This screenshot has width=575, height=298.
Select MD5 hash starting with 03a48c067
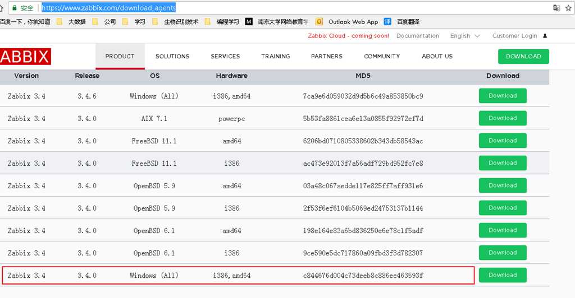tap(363, 186)
